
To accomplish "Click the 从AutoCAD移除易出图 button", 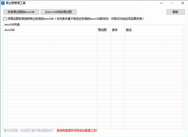I will 59,12.
